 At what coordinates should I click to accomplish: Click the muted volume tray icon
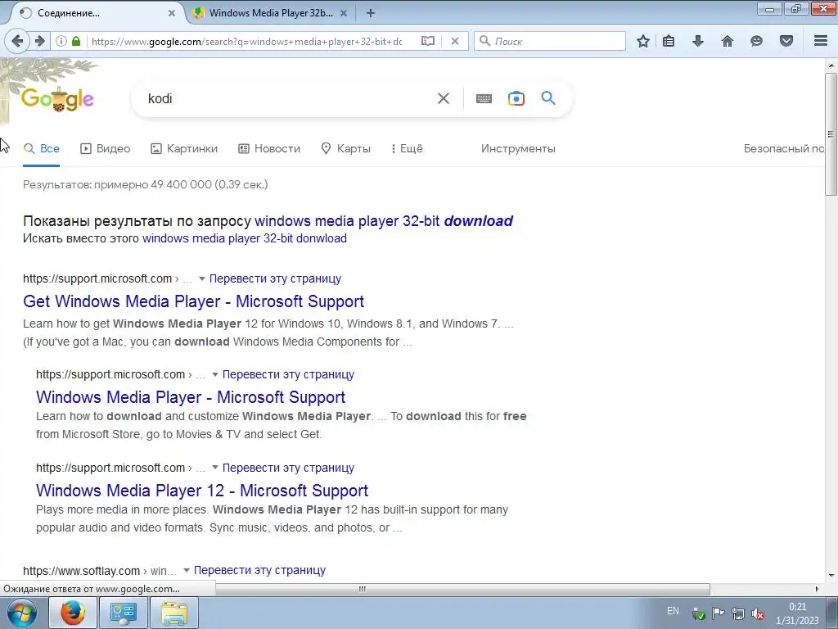click(757, 613)
